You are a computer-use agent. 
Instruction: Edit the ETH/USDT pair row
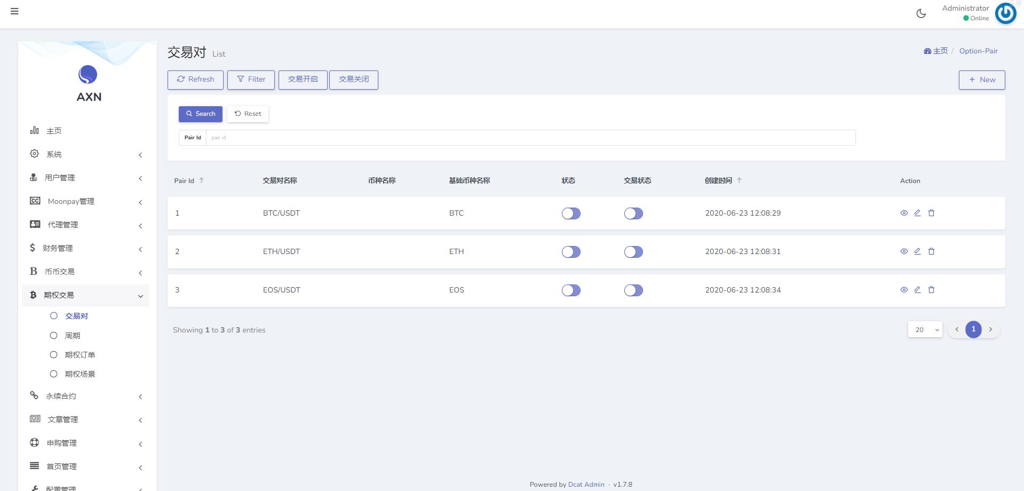point(917,251)
